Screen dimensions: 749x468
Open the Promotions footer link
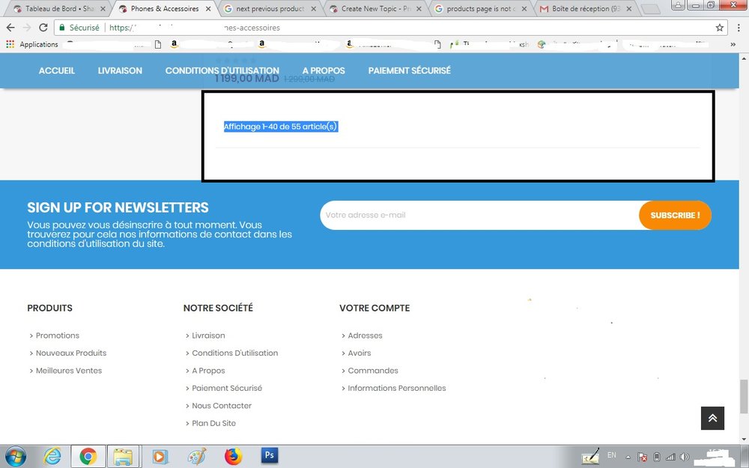(58, 335)
